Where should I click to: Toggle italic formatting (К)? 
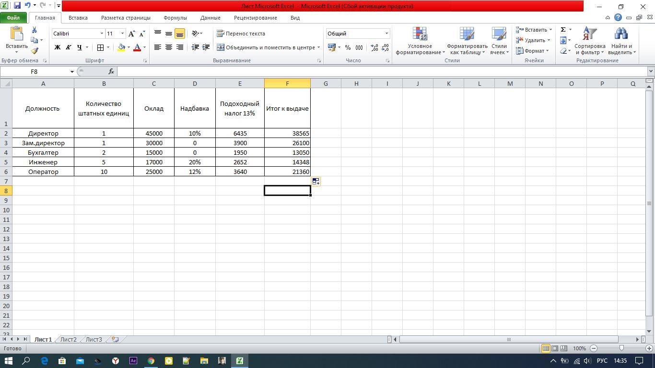69,47
